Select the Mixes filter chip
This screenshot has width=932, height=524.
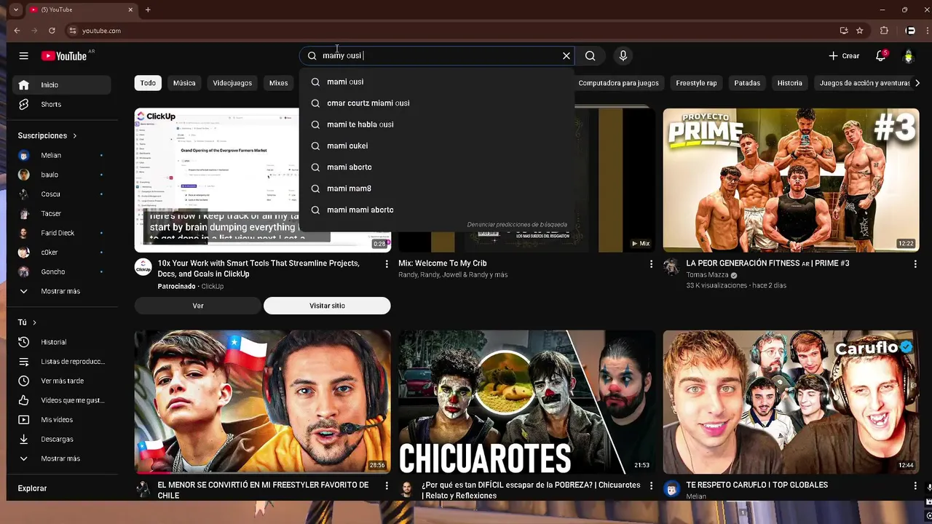pos(279,83)
